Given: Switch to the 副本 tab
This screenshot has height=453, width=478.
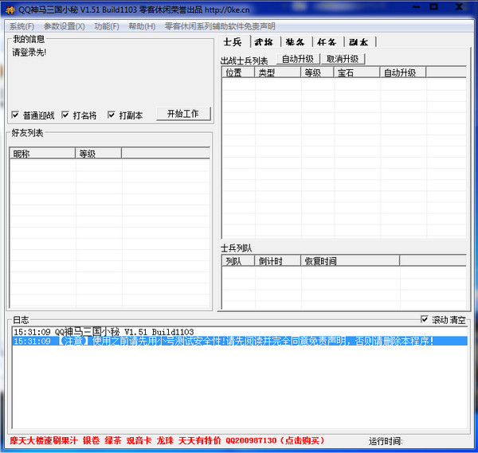Looking at the screenshot, I should click(x=358, y=42).
